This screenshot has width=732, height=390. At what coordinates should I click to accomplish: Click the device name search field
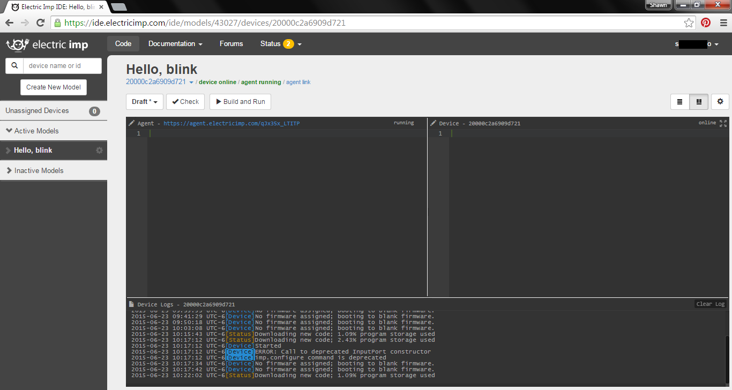point(62,66)
